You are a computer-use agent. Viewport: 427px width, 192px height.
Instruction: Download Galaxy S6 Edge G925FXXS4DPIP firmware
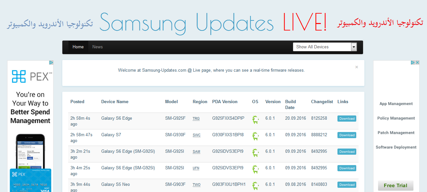347,119
